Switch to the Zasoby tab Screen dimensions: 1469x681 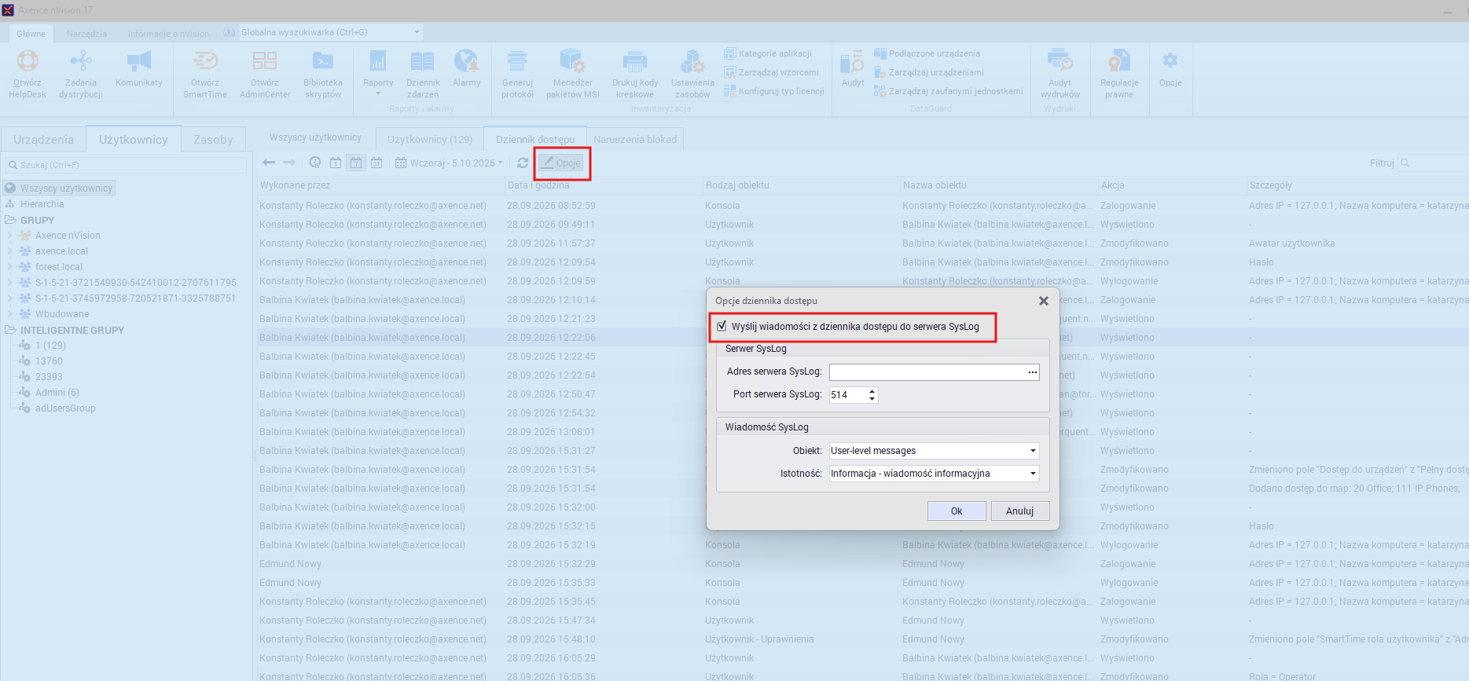[213, 139]
